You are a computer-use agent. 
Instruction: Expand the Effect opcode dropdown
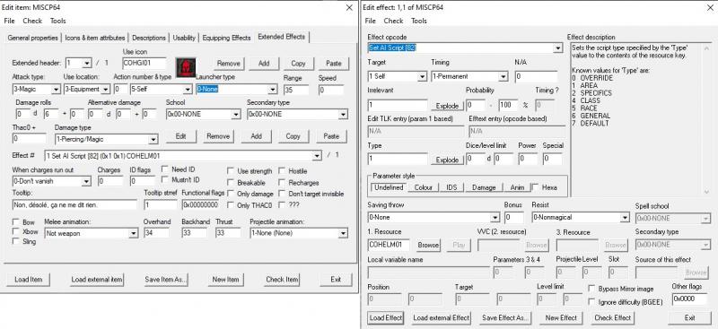[x=557, y=48]
